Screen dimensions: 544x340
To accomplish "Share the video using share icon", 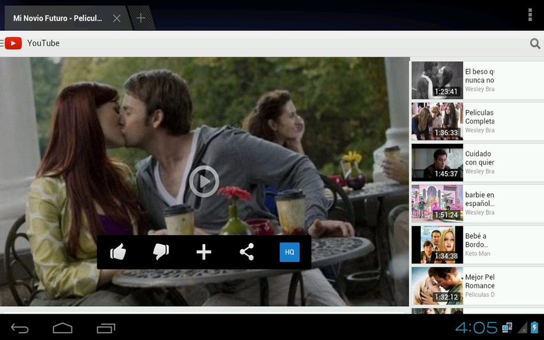I will pos(246,252).
